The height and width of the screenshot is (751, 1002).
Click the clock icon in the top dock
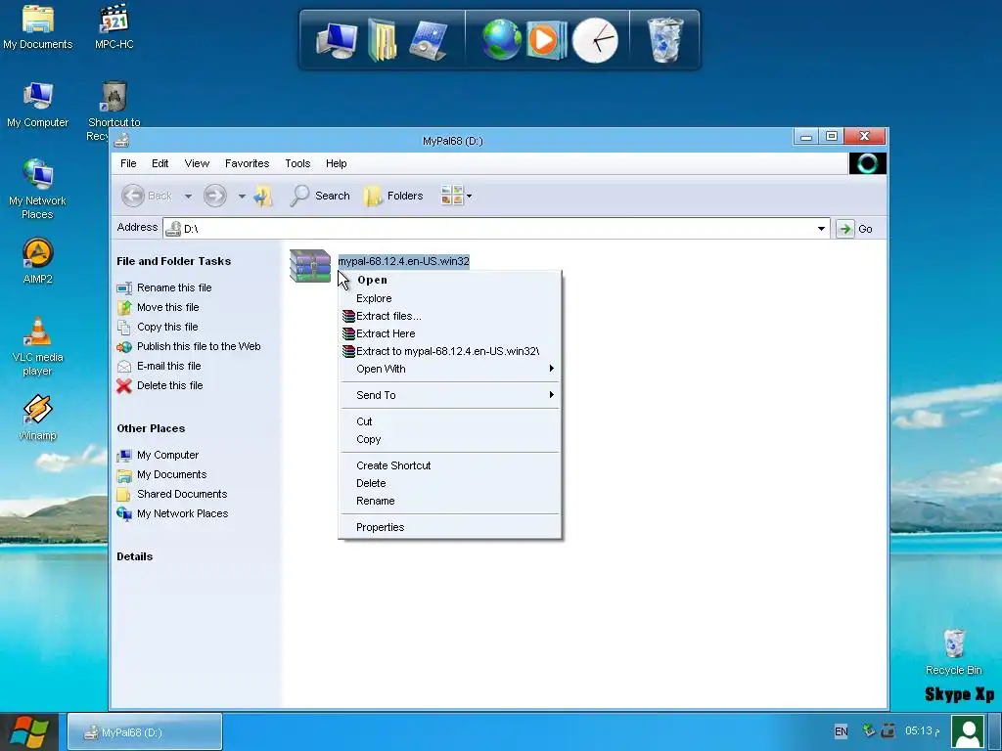(595, 40)
